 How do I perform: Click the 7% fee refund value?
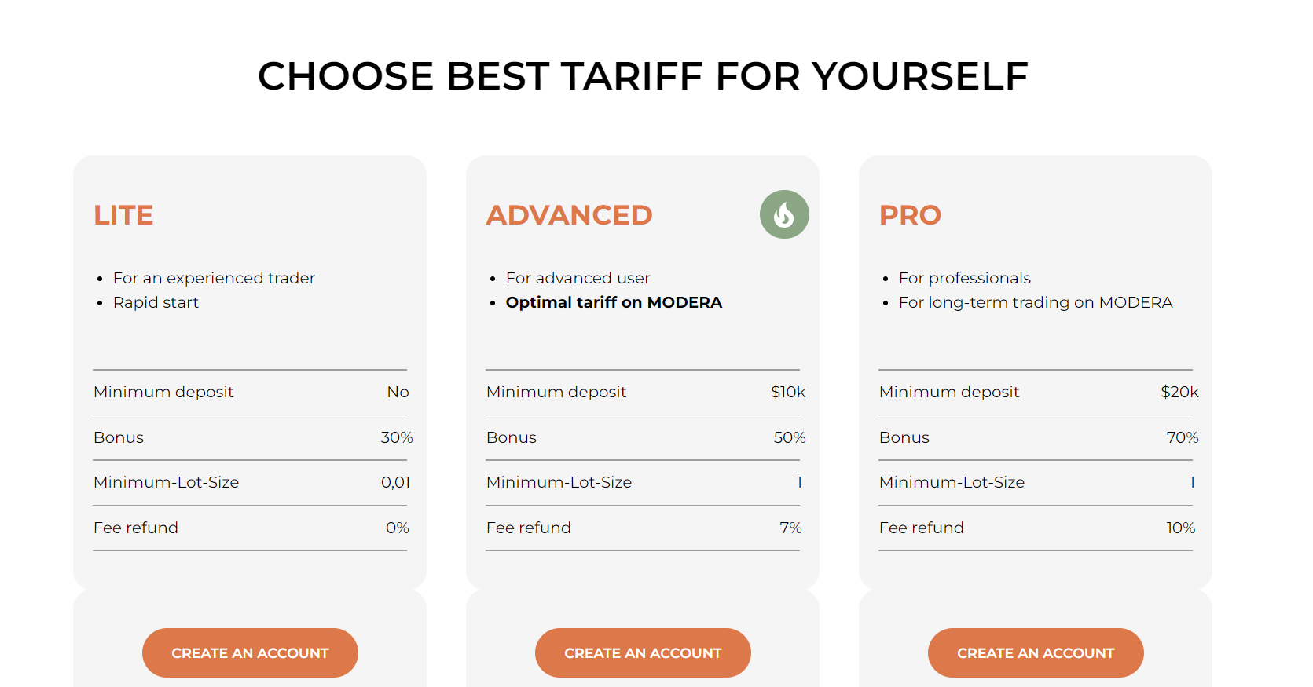(x=790, y=528)
